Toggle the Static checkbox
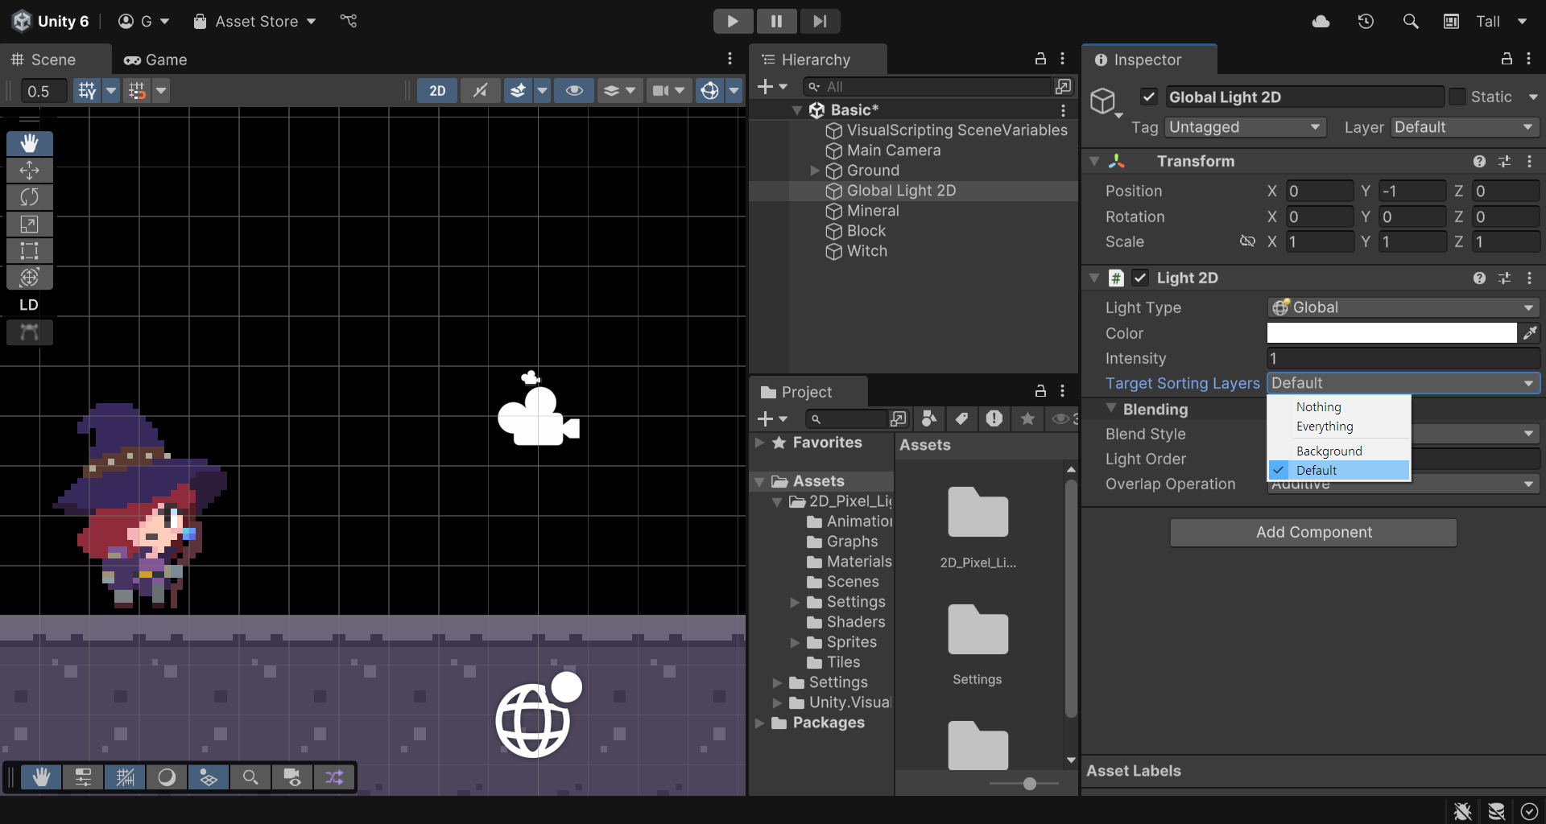This screenshot has width=1546, height=824. 1457,97
